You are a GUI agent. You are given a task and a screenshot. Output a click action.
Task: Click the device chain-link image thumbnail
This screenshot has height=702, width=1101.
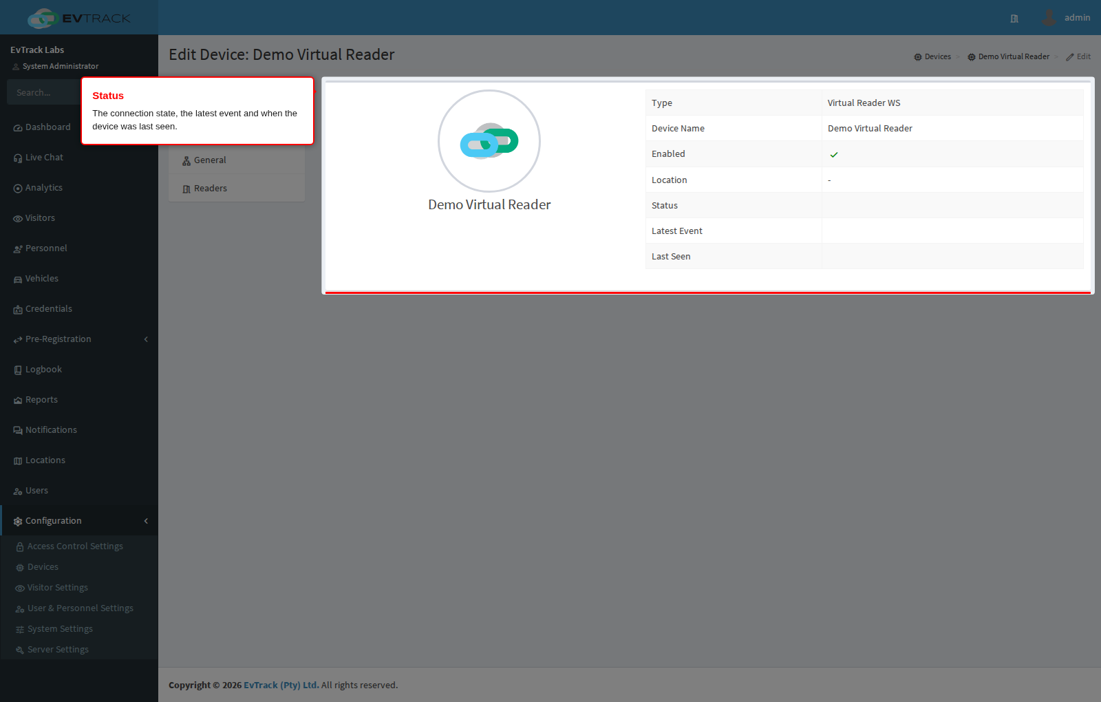click(x=489, y=141)
